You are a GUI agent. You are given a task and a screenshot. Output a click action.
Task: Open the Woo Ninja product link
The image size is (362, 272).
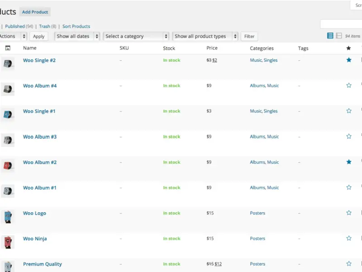(x=35, y=239)
